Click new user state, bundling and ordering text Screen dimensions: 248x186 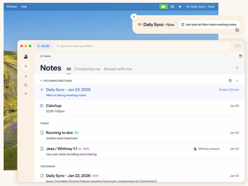(x=71, y=154)
